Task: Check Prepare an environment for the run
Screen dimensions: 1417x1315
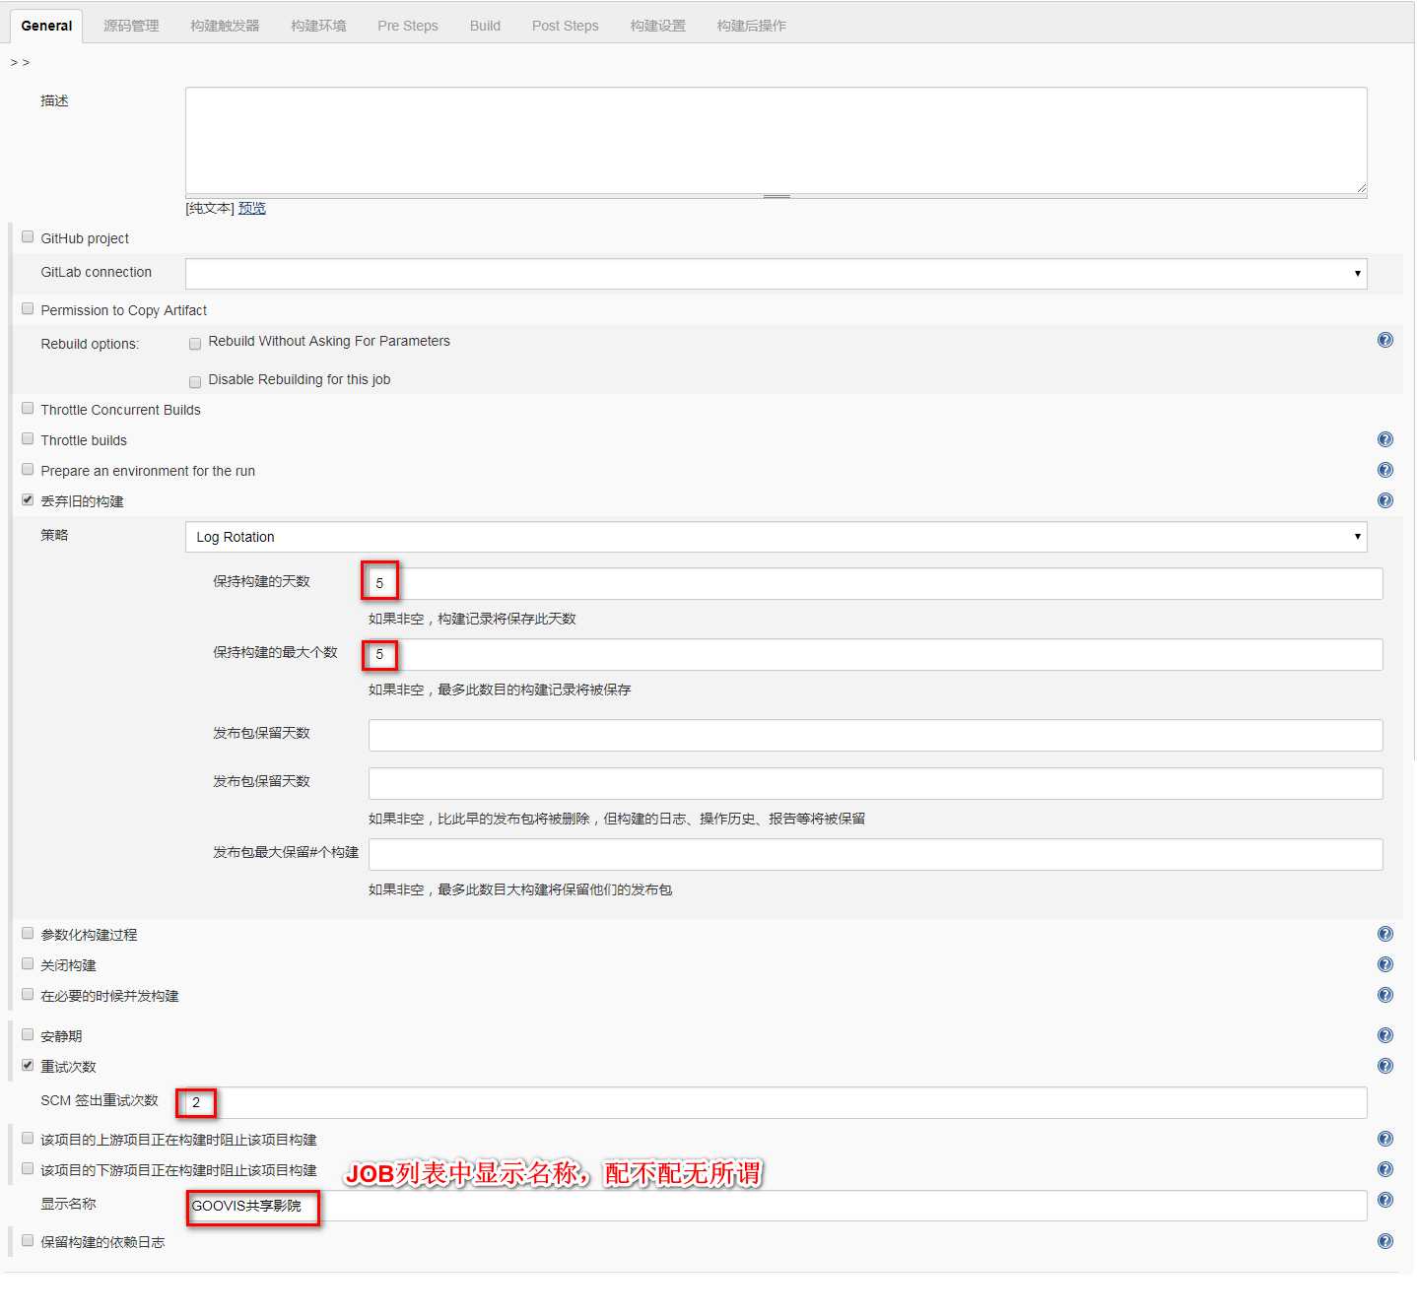Action: click(x=28, y=470)
